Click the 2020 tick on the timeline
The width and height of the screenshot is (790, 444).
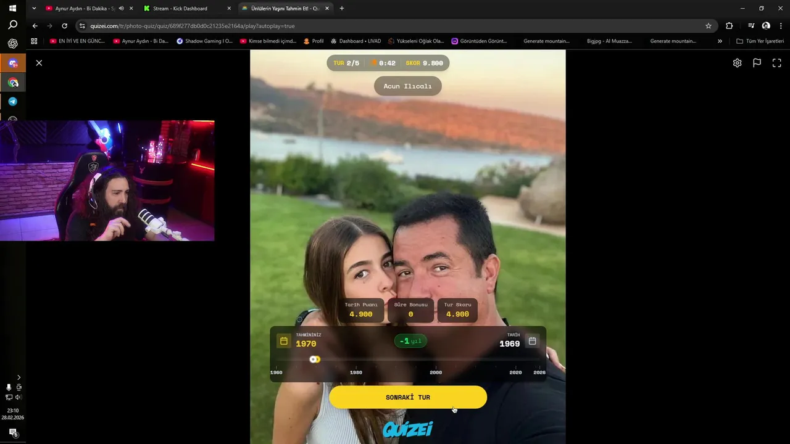(x=515, y=372)
